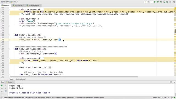
Task: Toggle fold marker at line 177
Action: 9,26
